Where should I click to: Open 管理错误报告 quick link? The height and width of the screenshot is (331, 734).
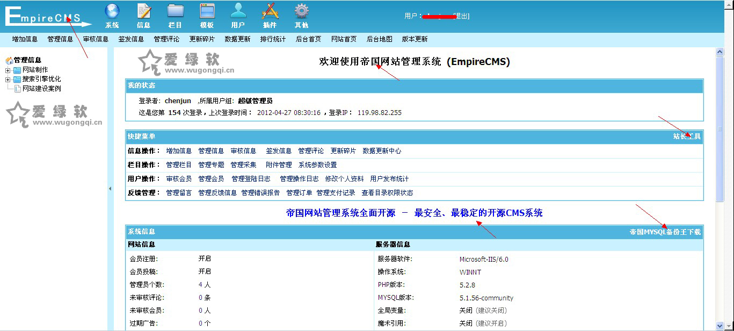click(260, 193)
